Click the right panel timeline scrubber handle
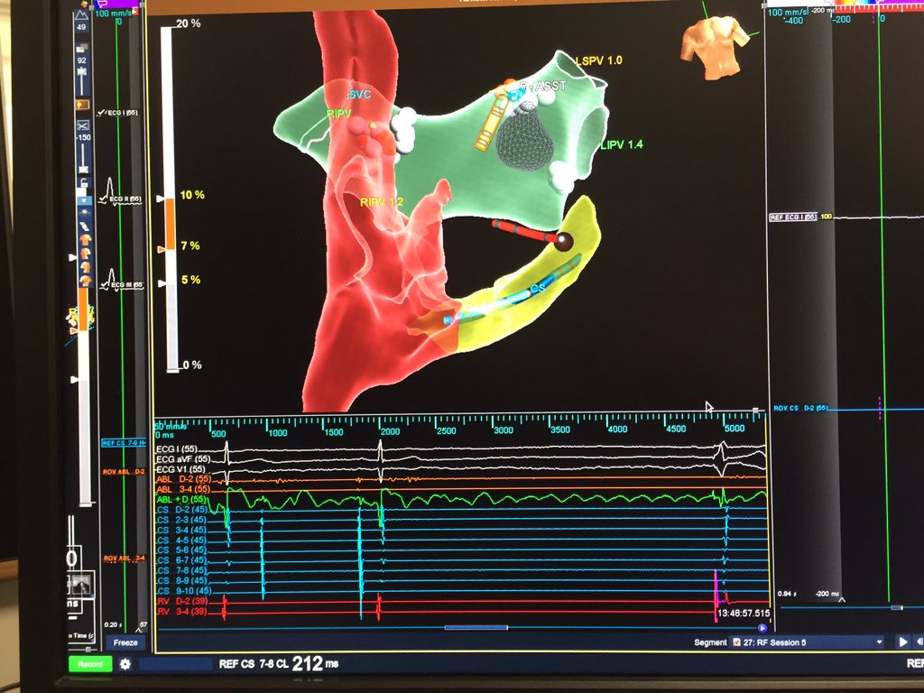924x693 pixels. tap(896, 607)
